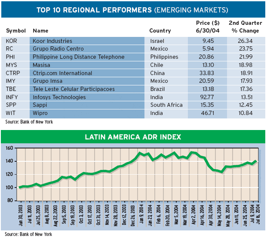
Task: Click the South Africa country cell
Action: [x=166, y=105]
